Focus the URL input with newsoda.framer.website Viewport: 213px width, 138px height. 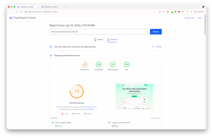(99, 32)
